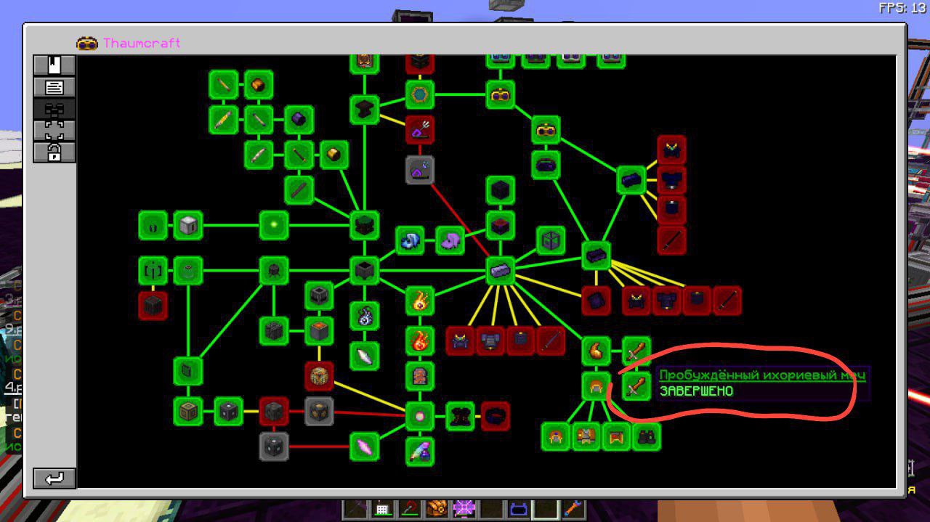
Task: Click the Thaumcraft title label
Action: [141, 43]
